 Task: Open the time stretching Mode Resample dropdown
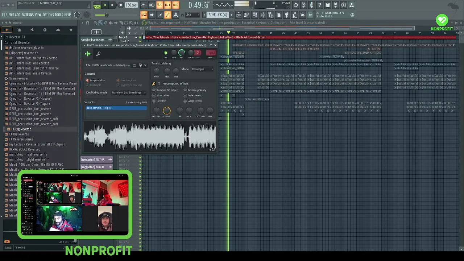(x=202, y=69)
